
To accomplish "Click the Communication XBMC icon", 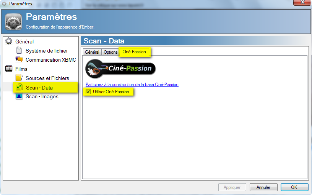I will (x=19, y=59).
